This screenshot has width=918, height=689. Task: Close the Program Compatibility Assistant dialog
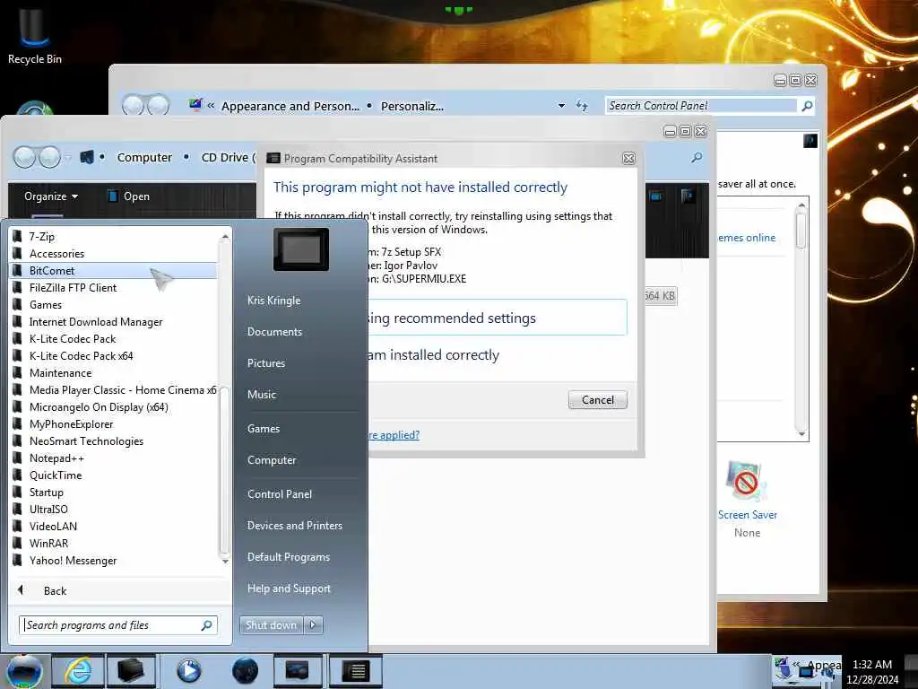pyautogui.click(x=628, y=158)
